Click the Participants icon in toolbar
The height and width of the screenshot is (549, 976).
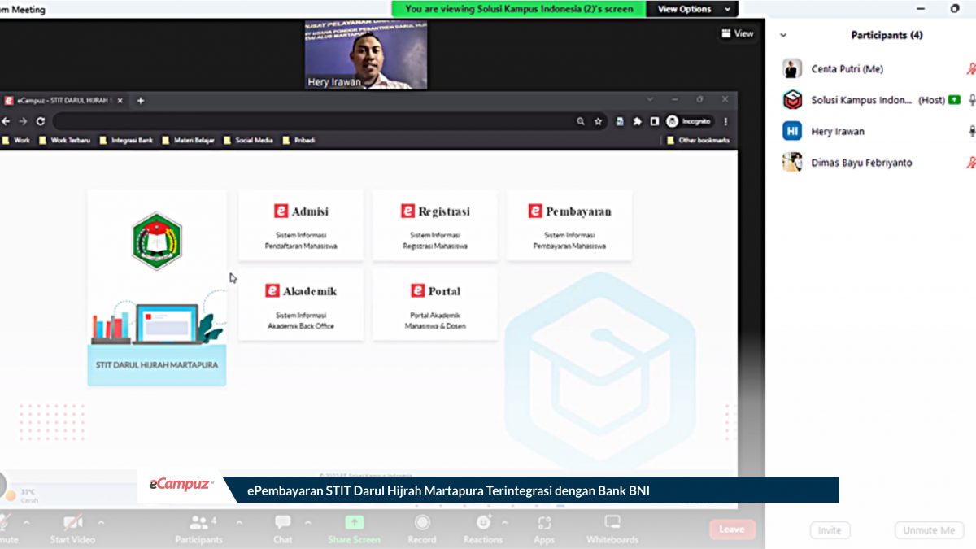pos(198,522)
